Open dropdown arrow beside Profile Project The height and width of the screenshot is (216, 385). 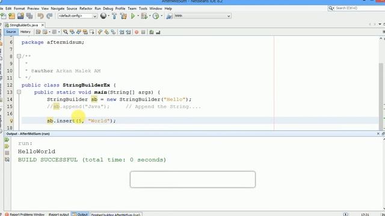click(162, 16)
